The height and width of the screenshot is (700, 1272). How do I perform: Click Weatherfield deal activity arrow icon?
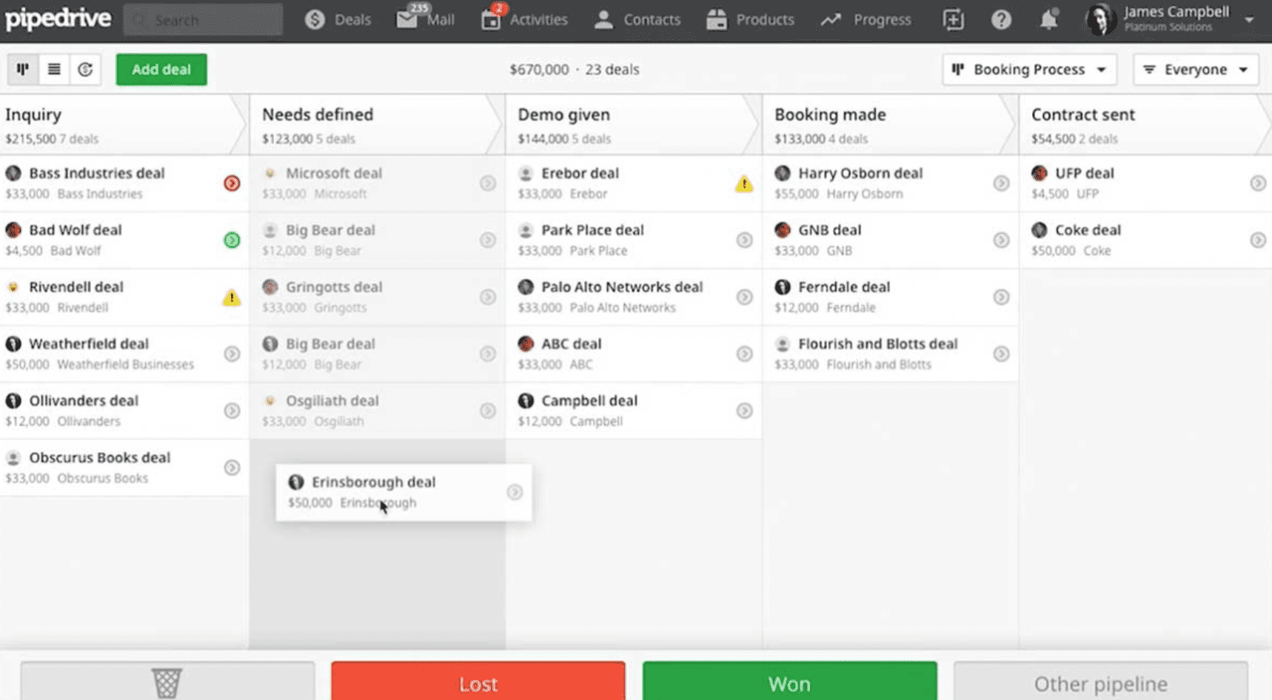coord(232,354)
